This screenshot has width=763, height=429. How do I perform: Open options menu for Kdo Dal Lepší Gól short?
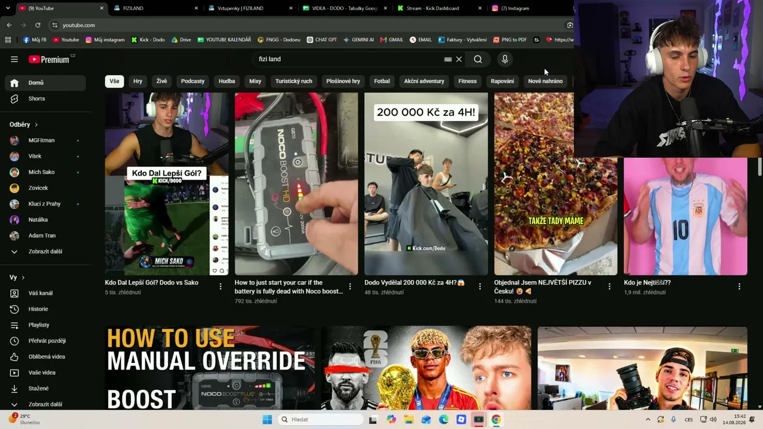(x=221, y=287)
